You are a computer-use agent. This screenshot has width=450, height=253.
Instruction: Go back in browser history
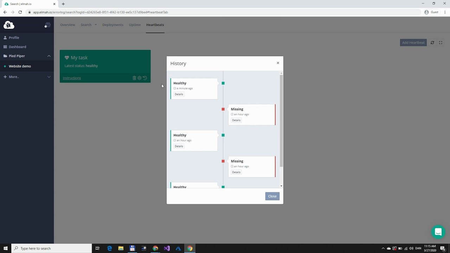point(5,12)
